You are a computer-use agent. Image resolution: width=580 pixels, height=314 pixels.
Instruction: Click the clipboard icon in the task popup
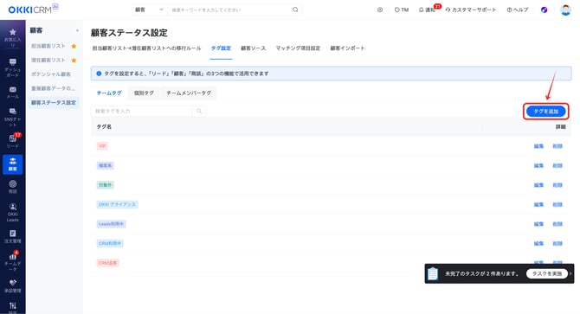pos(433,273)
